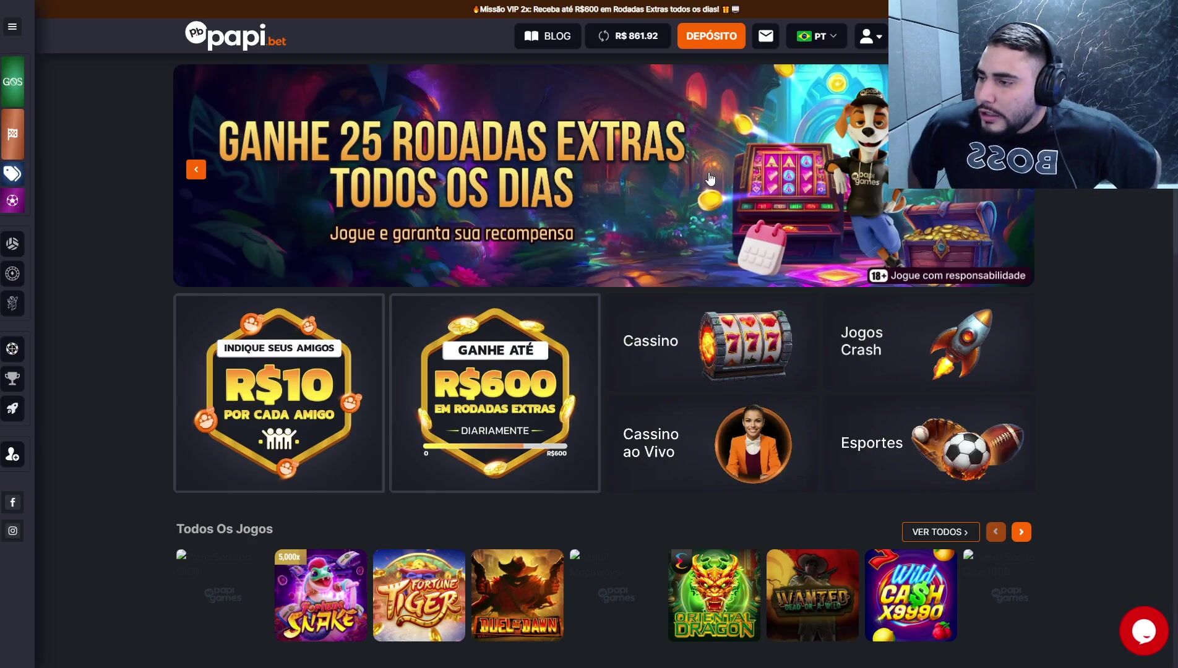Advance games carousel with next arrow
This screenshot has height=668, width=1178.
(1021, 532)
